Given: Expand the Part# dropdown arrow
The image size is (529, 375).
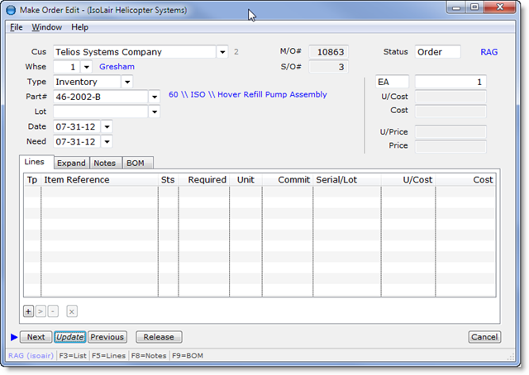Looking at the screenshot, I should coord(154,97).
